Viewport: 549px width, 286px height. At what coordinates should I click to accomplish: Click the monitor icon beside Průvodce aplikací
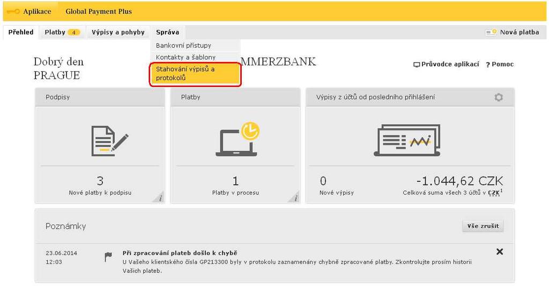(x=417, y=65)
